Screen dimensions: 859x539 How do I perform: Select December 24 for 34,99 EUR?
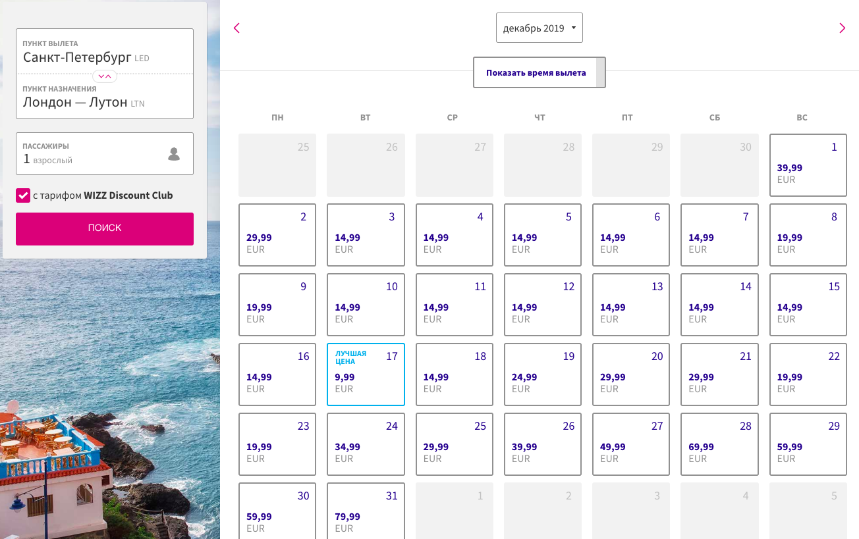click(x=366, y=444)
